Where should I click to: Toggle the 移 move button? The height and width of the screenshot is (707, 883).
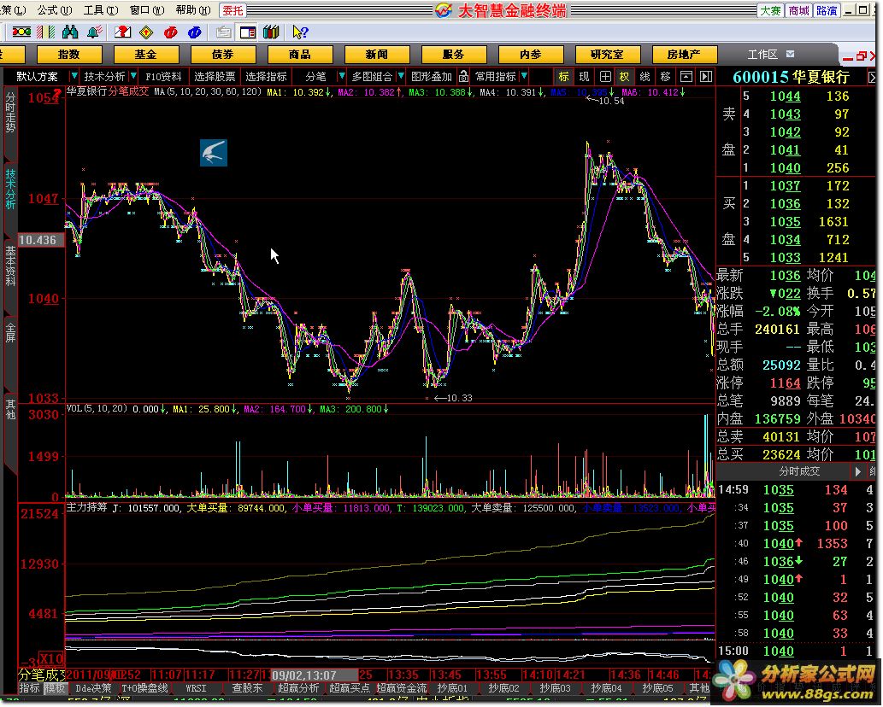point(665,77)
